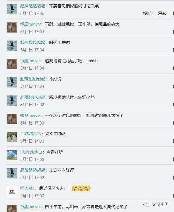Open username link before 不好说
This screenshot has height=212, width=174.
(x=33, y=79)
